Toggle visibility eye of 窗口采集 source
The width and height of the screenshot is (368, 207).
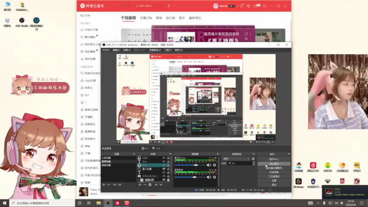coord(164,169)
